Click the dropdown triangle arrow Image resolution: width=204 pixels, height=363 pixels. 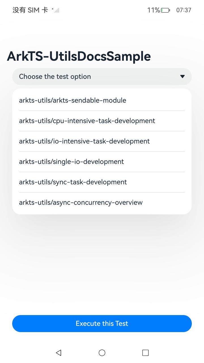182,77
